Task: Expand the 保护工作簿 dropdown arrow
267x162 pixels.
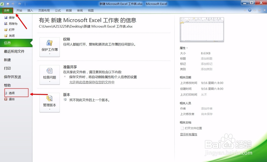Action: (x=50, y=54)
